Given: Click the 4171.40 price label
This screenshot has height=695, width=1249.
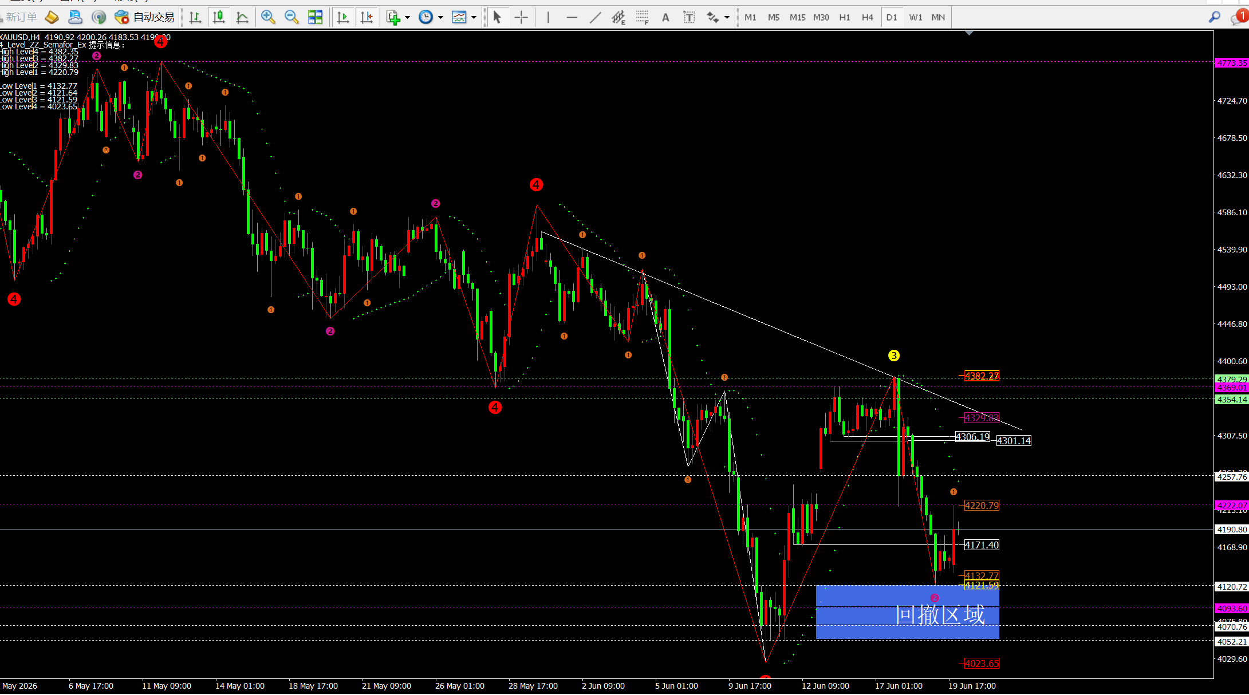Looking at the screenshot, I should pos(982,545).
